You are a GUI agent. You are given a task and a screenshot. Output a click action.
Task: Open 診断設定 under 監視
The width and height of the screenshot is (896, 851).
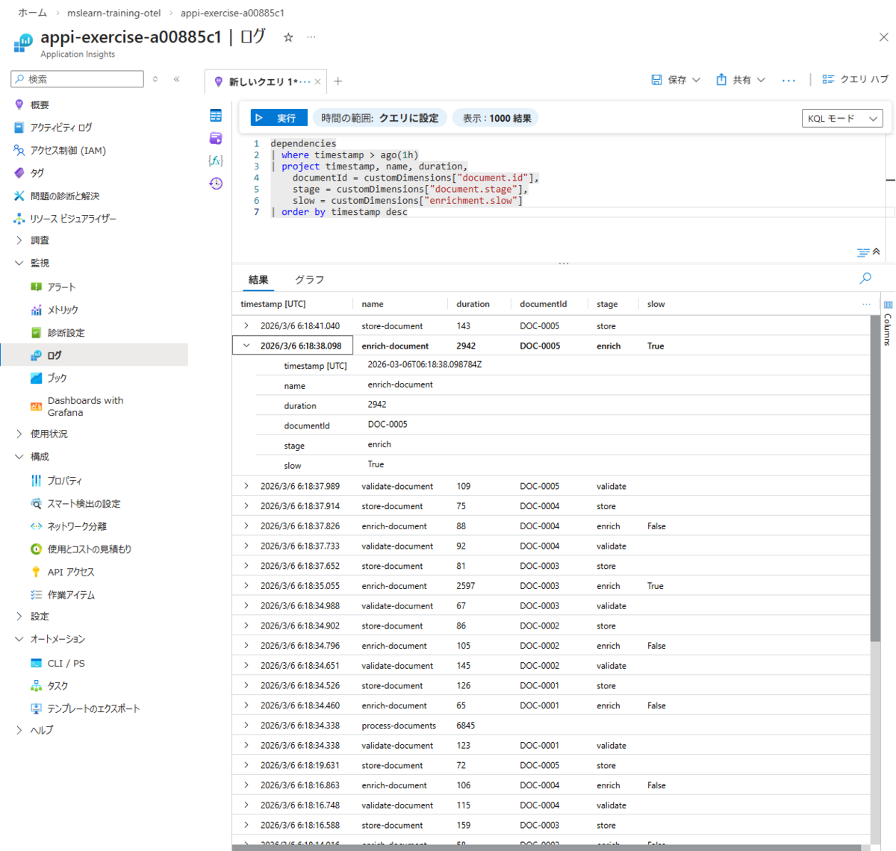[x=66, y=333]
